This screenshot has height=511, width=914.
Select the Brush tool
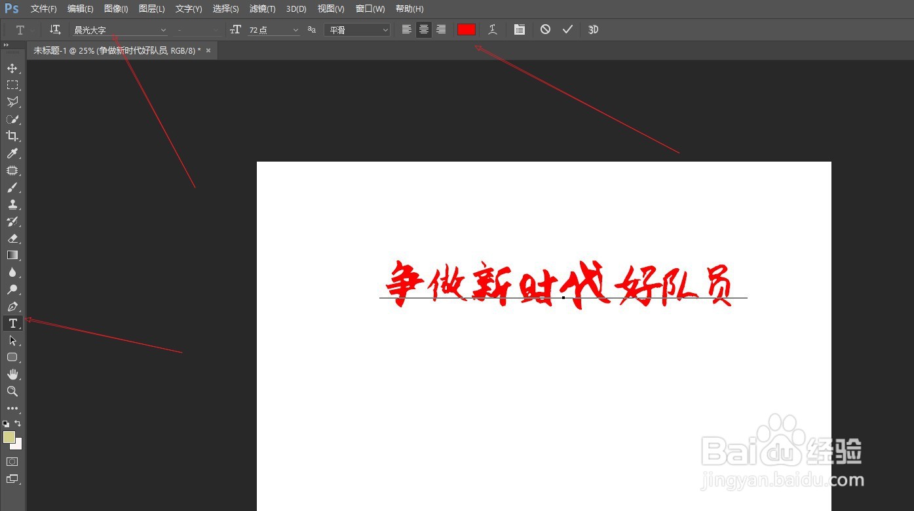coord(12,187)
